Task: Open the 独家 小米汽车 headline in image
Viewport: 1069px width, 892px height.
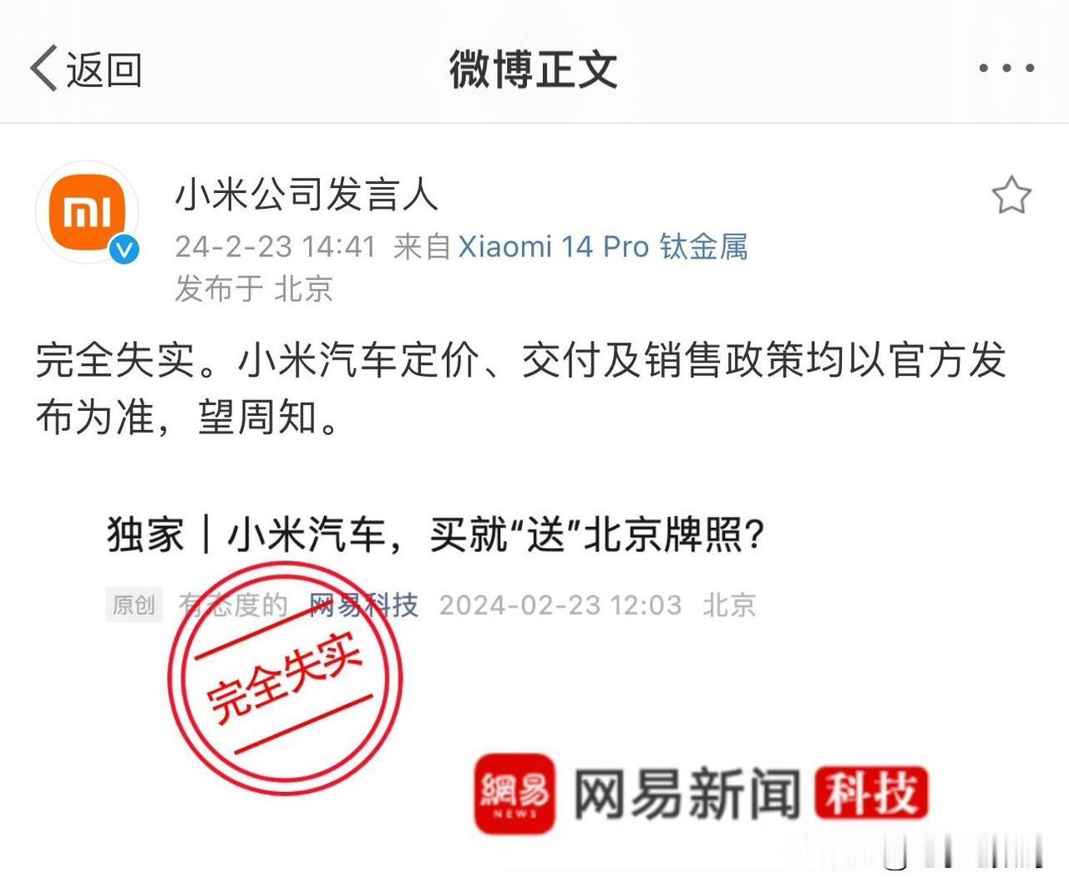Action: (436, 535)
